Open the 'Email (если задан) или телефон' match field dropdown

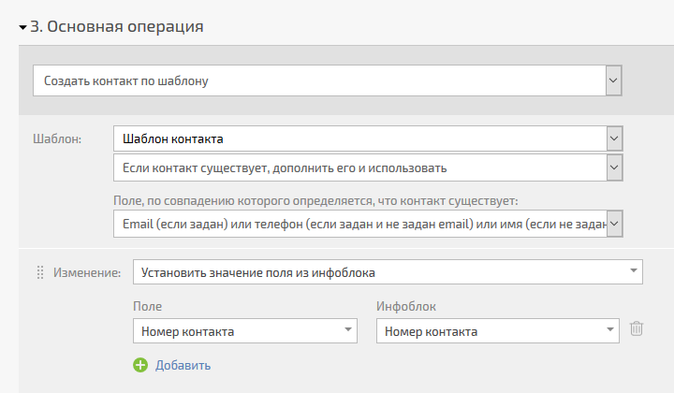[368, 224]
